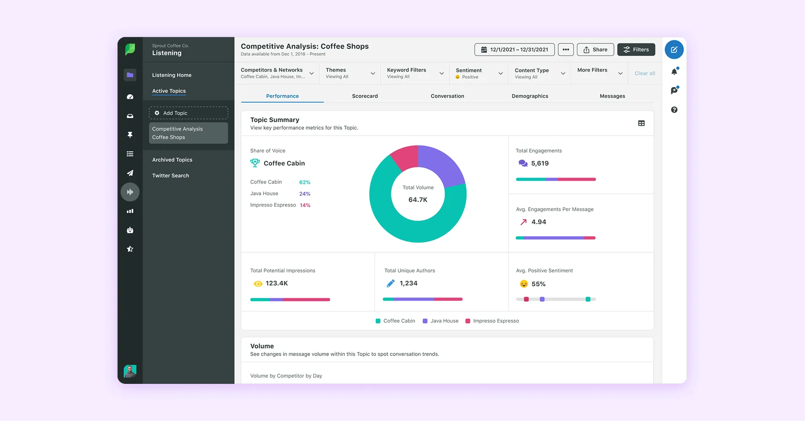Toggle Coffee Cabin legend item

click(x=395, y=321)
